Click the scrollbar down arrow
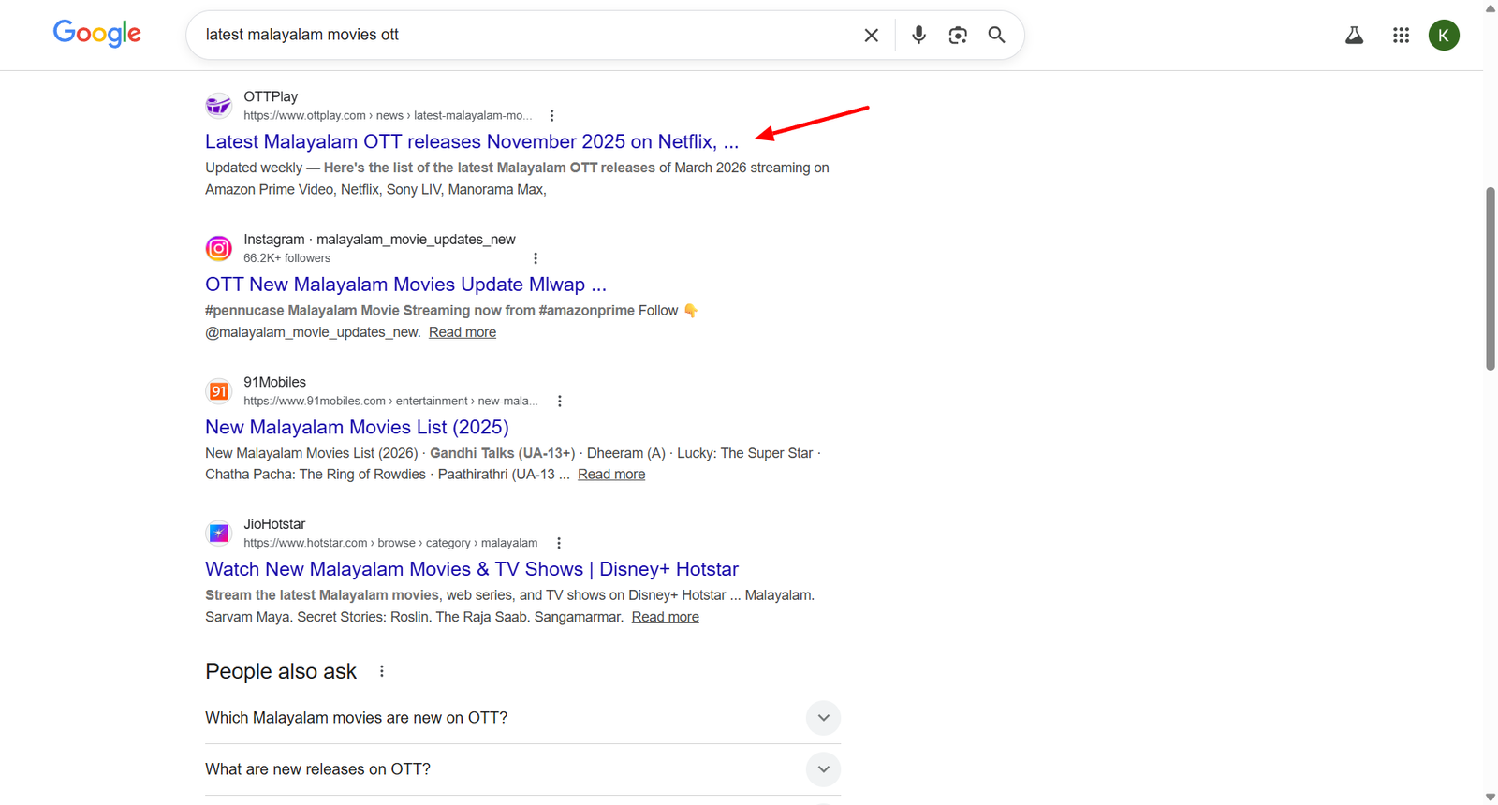1498x805 pixels. [x=1491, y=798]
